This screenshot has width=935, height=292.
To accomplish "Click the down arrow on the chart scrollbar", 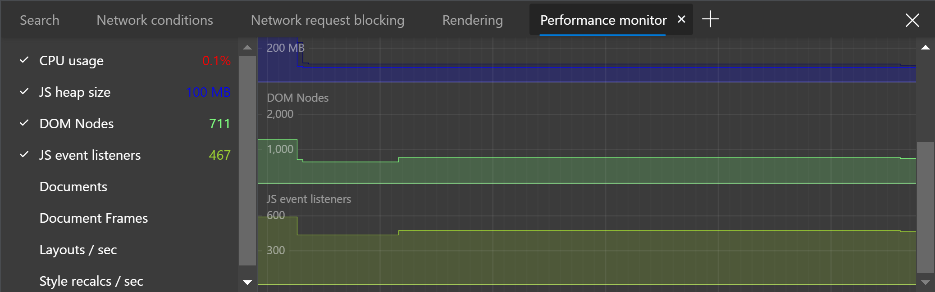I will point(926,283).
